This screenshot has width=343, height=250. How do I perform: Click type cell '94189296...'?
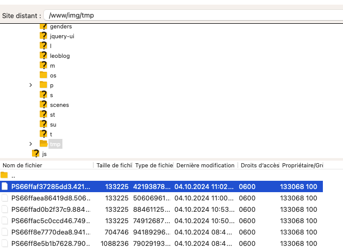[x=152, y=232]
